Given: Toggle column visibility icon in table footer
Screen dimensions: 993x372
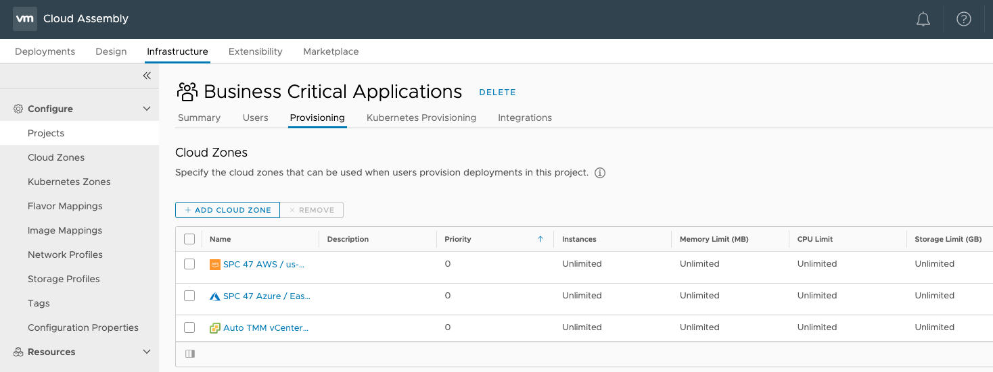Looking at the screenshot, I should tap(190, 353).
